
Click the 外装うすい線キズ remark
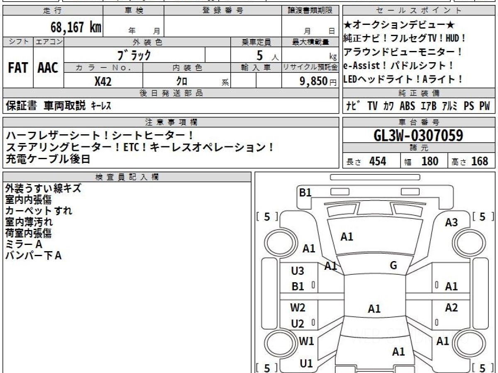point(43,188)
